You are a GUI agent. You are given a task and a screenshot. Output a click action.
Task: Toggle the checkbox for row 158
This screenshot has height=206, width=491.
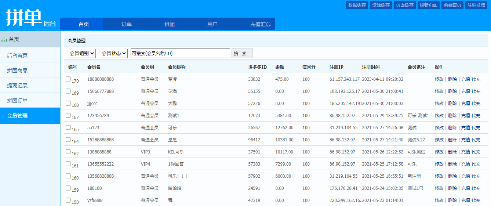(x=68, y=200)
